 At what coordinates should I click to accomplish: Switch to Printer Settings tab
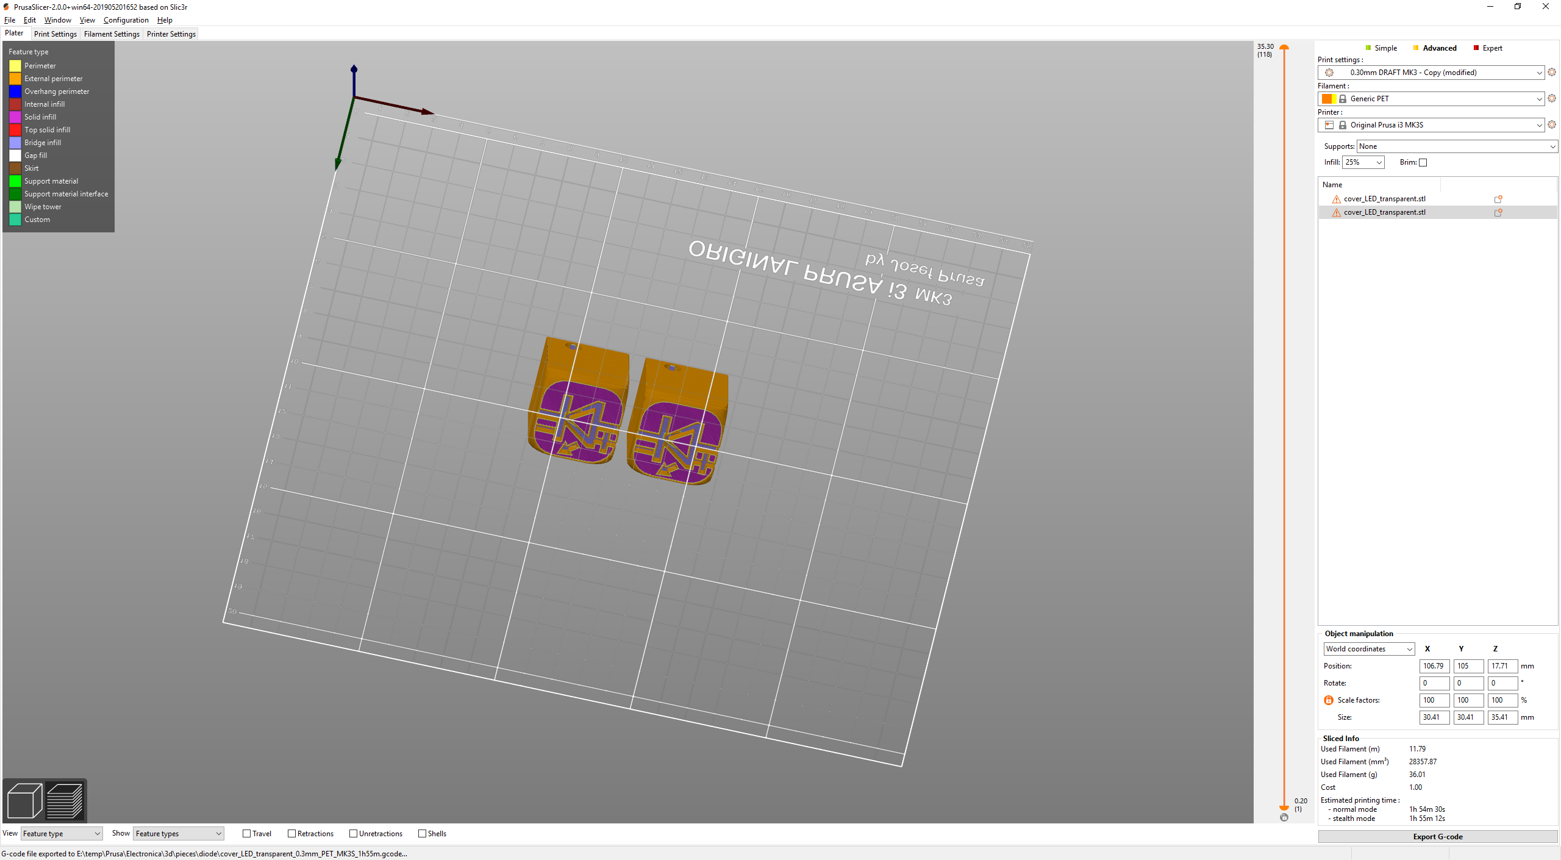pos(171,34)
